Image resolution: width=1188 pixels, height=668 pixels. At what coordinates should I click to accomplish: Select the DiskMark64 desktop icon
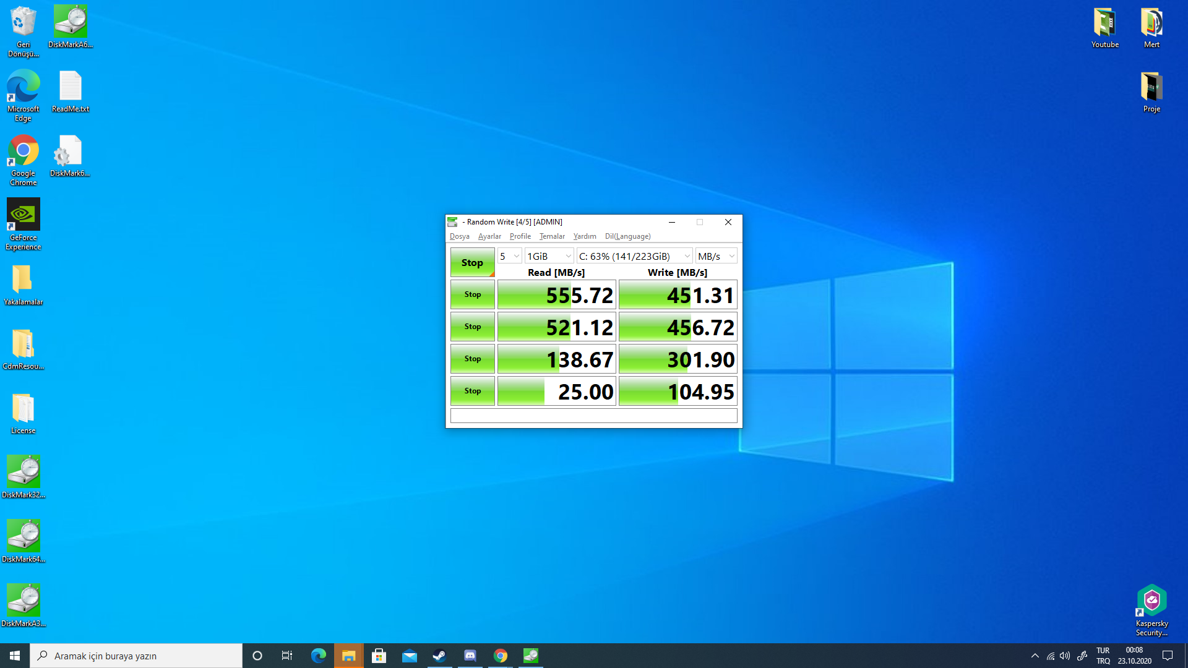[24, 542]
